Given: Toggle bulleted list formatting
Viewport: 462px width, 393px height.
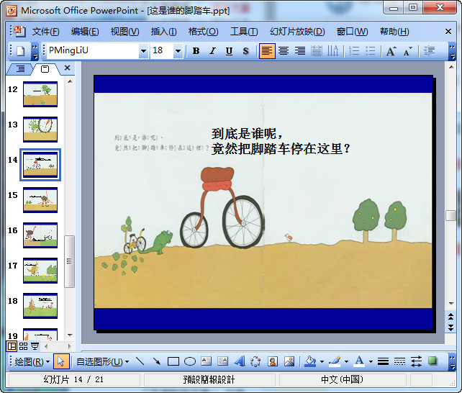Looking at the screenshot, I should (x=370, y=51).
